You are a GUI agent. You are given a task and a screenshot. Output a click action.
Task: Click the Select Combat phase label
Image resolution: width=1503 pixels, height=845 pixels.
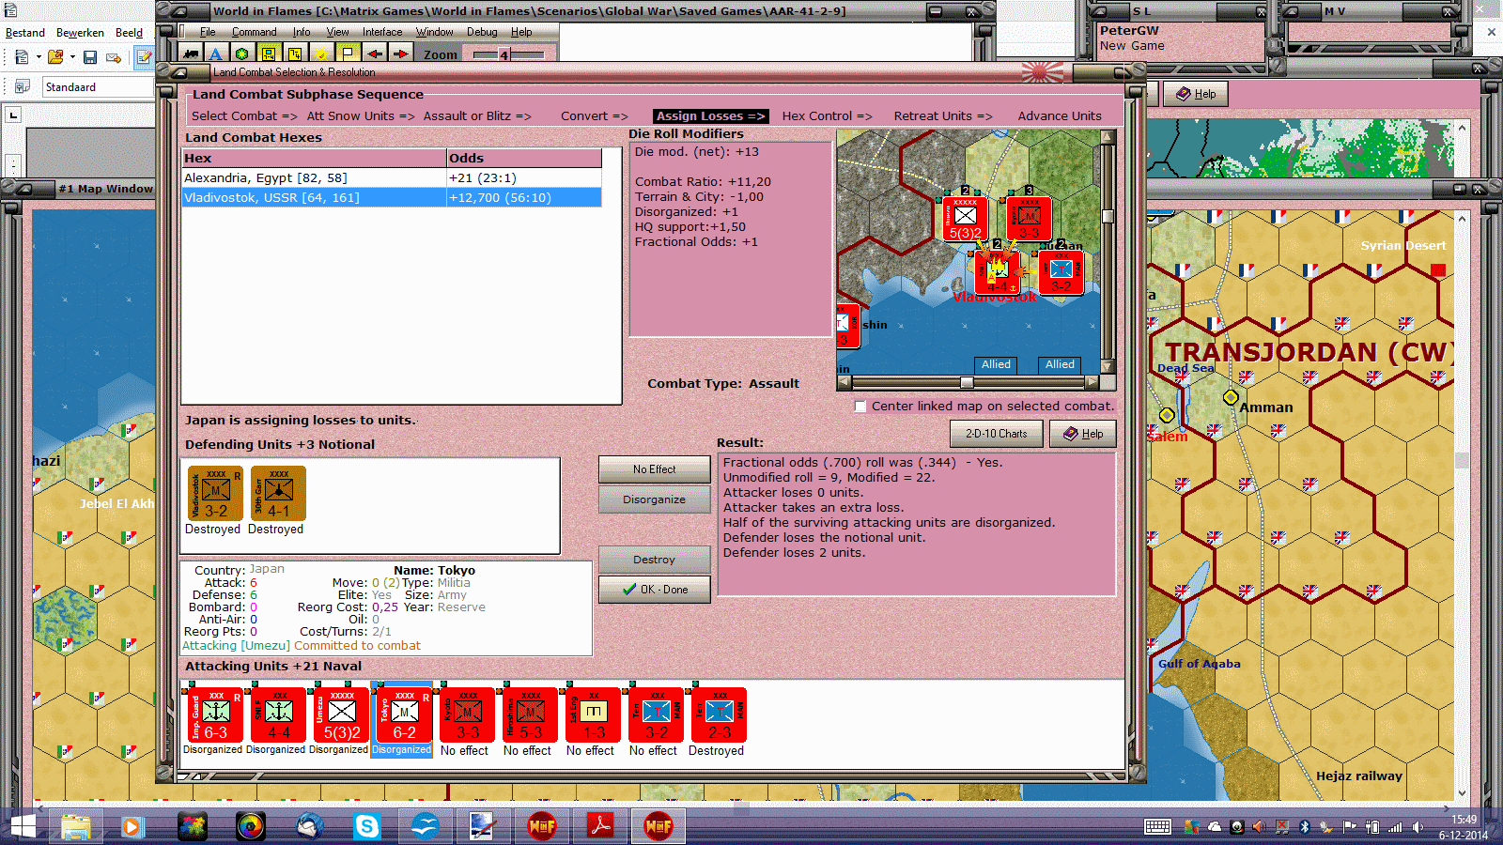(244, 116)
